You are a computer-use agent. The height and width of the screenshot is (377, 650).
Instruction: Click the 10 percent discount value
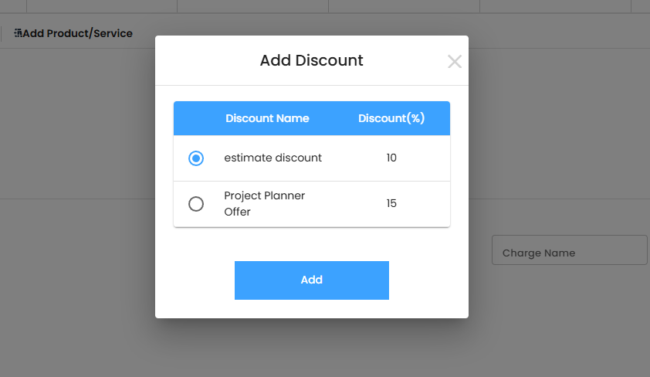point(391,158)
